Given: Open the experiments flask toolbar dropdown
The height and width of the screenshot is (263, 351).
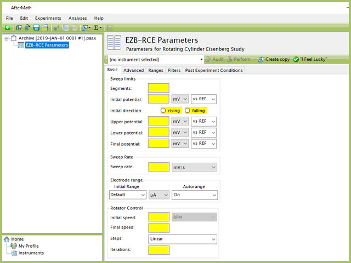Looking at the screenshot, I should click(x=86, y=27).
